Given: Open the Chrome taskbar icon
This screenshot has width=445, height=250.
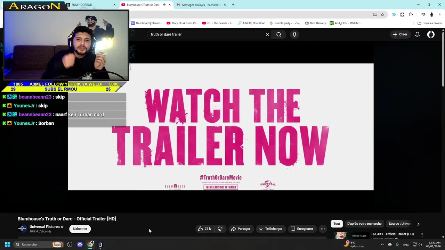Looking at the screenshot, I should tap(90, 244).
